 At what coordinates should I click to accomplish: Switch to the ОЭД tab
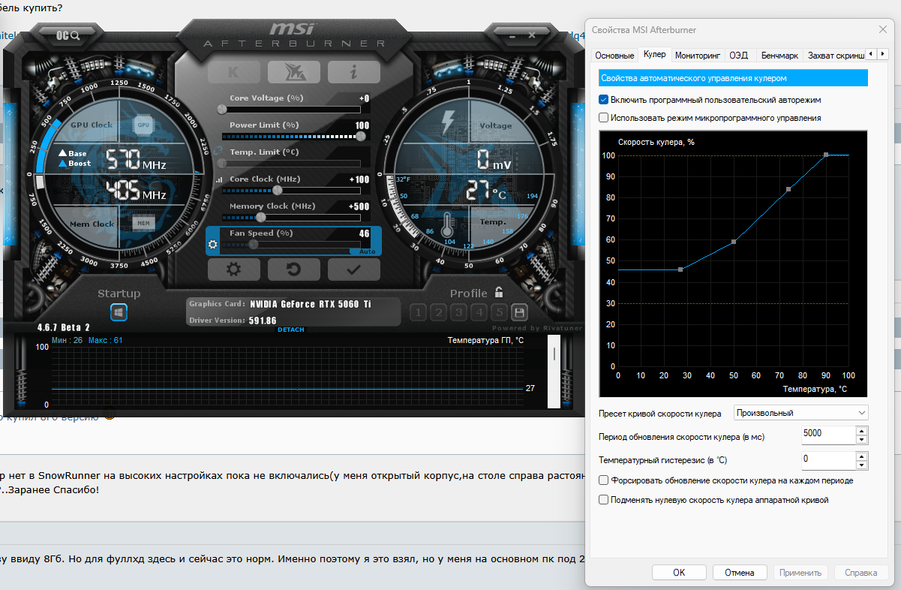pos(739,56)
